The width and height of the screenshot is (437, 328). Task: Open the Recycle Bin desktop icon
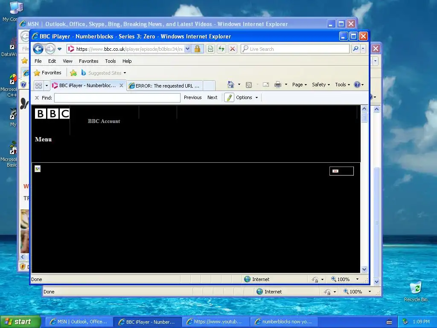[x=416, y=291]
